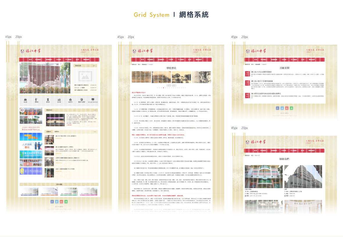Open news title 濠江英才STEAM教學促創新
This screenshot has width=343, height=237.
(x=261, y=72)
